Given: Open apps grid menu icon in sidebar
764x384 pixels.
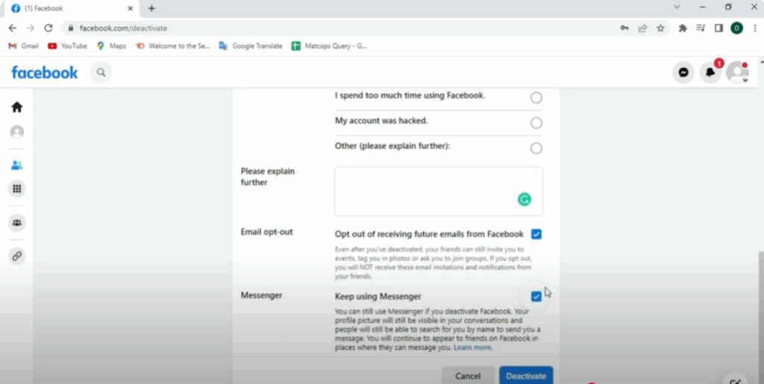Looking at the screenshot, I should click(x=17, y=189).
